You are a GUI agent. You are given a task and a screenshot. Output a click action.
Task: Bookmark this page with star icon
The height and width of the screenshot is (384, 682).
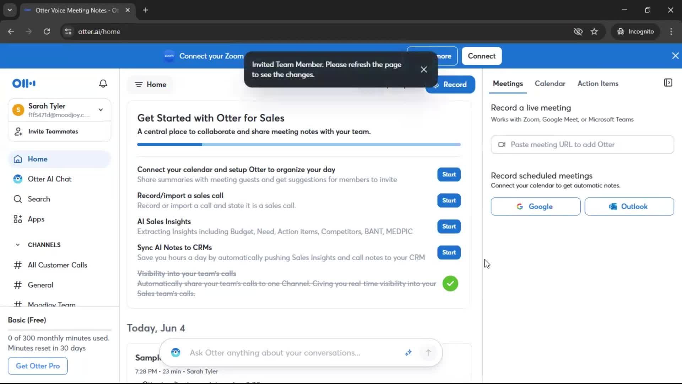[594, 32]
